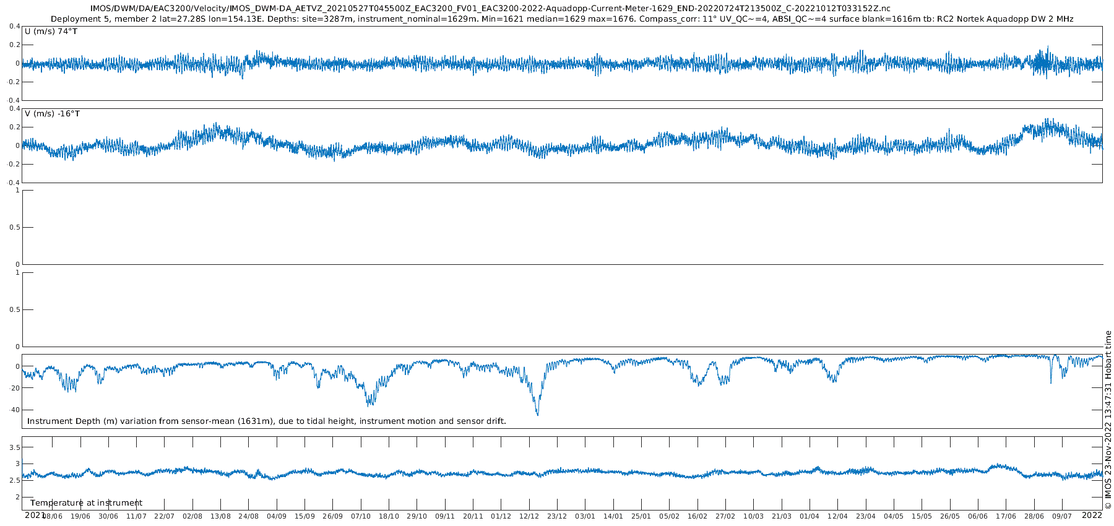Click the '04/05' date tick label
The width and height of the screenshot is (1114, 526).
coord(894,516)
